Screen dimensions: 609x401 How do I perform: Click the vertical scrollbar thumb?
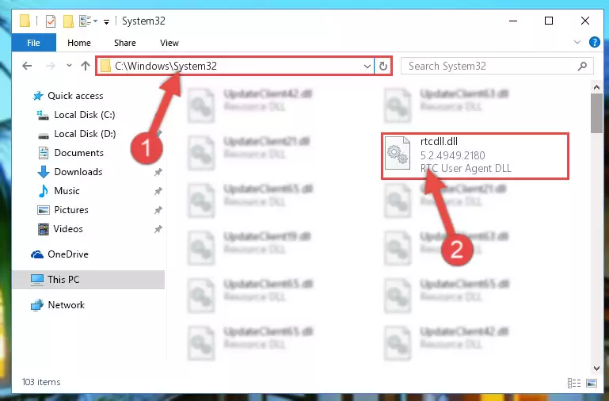coord(596,113)
